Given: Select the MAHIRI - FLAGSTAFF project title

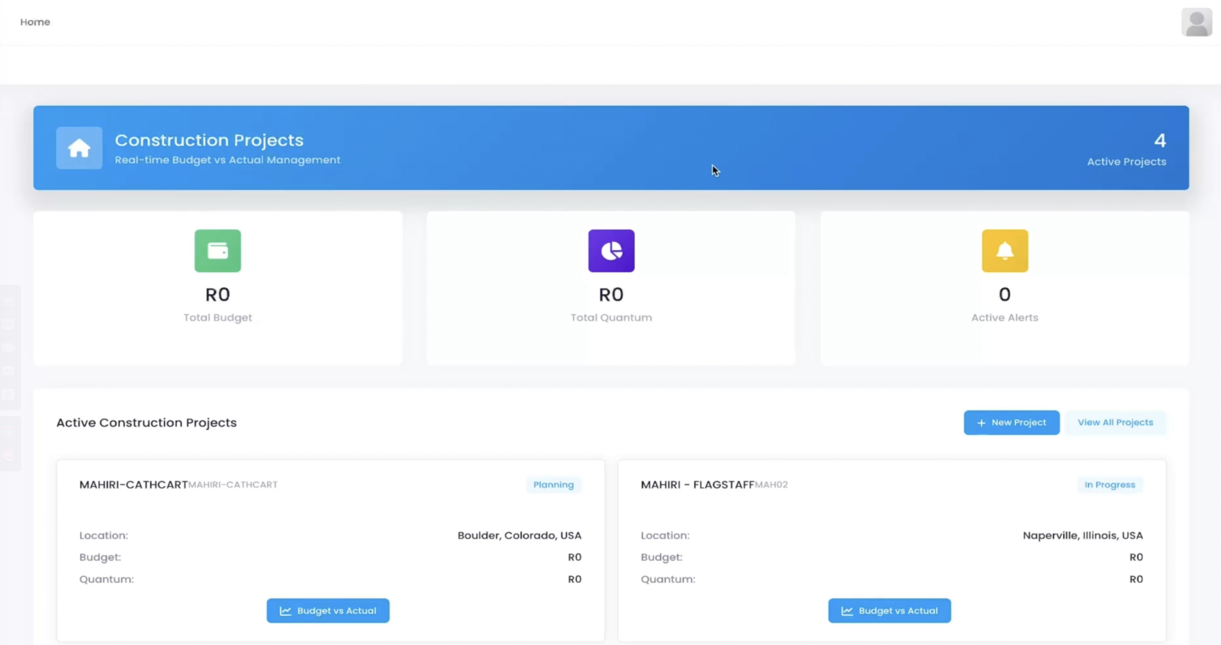Looking at the screenshot, I should click(697, 484).
